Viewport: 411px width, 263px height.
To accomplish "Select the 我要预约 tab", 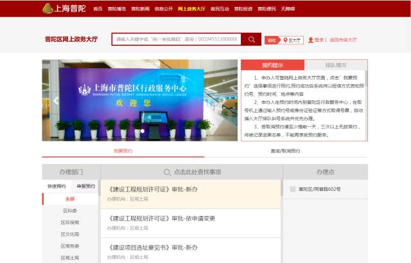I will [x=123, y=151].
